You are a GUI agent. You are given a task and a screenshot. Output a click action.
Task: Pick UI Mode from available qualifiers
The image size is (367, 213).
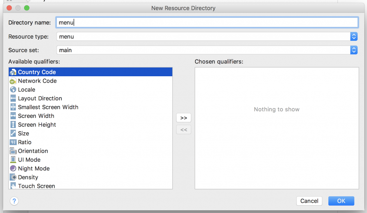pyautogui.click(x=29, y=160)
